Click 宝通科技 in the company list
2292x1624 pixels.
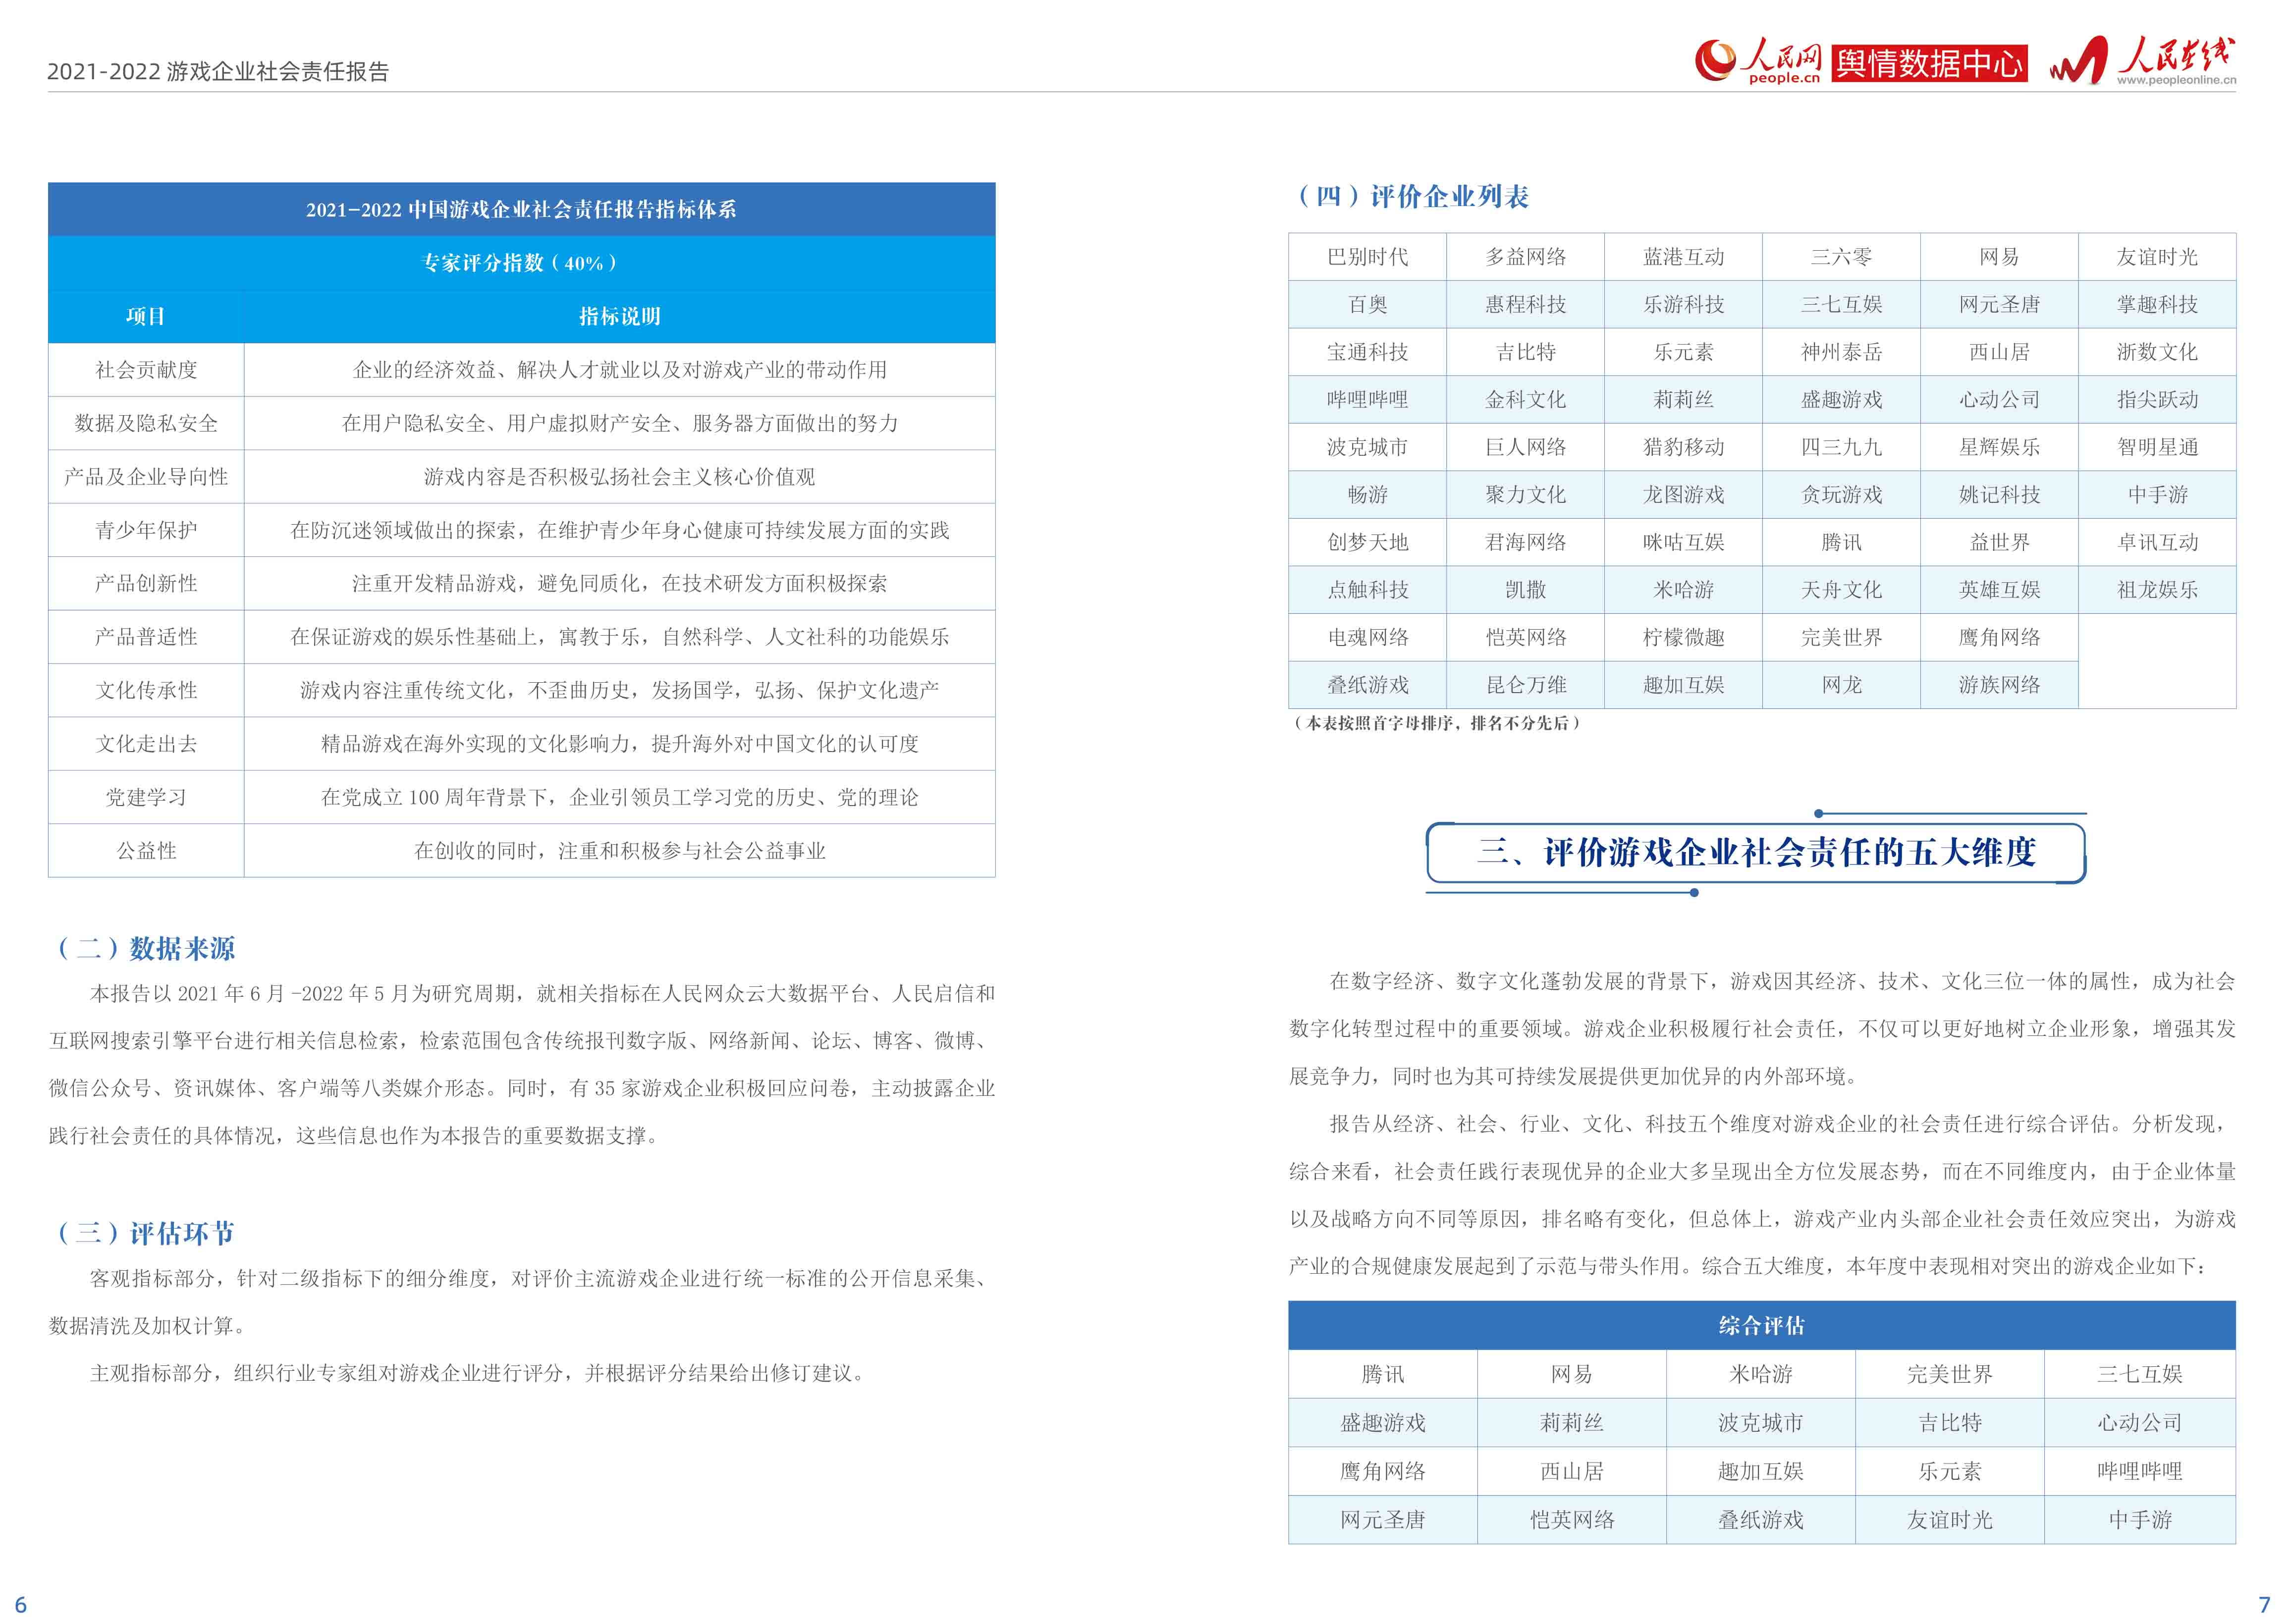pos(1367,352)
